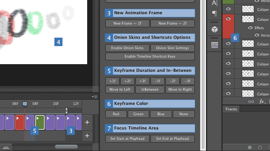Click the Focus Timeline Area section header
Viewport: 270px width, 151px height.
150,128
